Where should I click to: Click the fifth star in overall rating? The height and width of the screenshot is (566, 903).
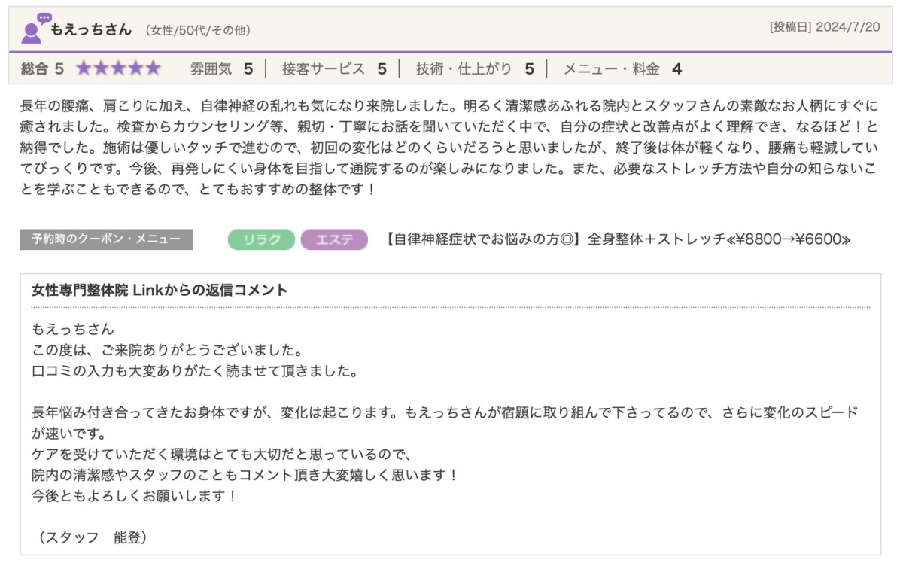tap(153, 69)
